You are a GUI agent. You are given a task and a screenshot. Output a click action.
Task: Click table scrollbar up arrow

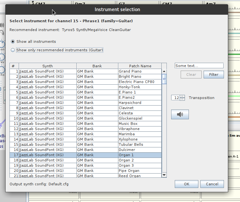[x=164, y=71]
